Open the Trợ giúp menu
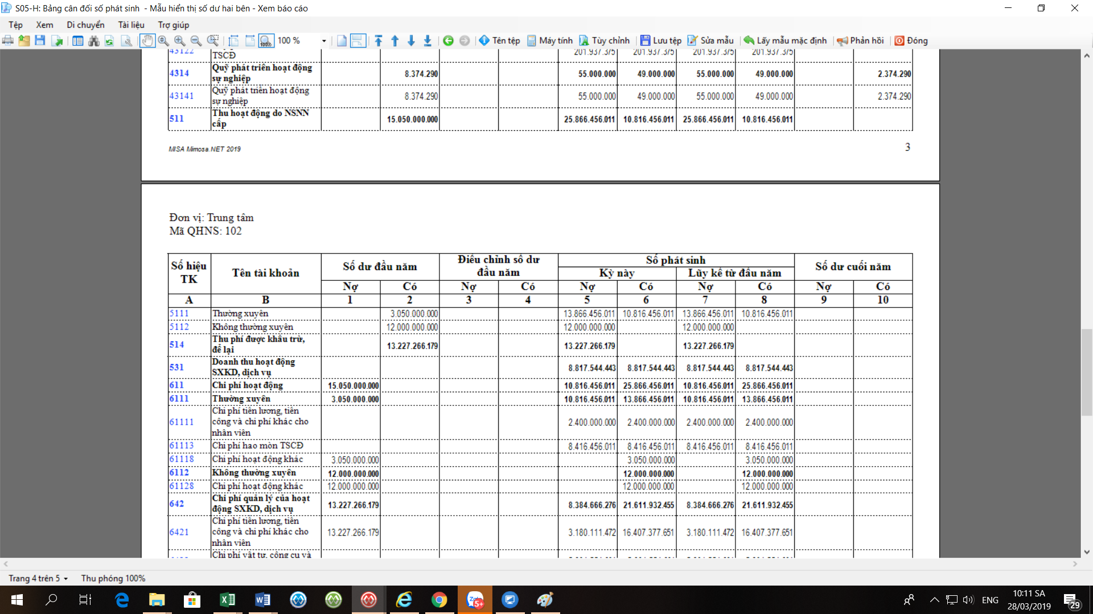1093x614 pixels. pyautogui.click(x=173, y=24)
